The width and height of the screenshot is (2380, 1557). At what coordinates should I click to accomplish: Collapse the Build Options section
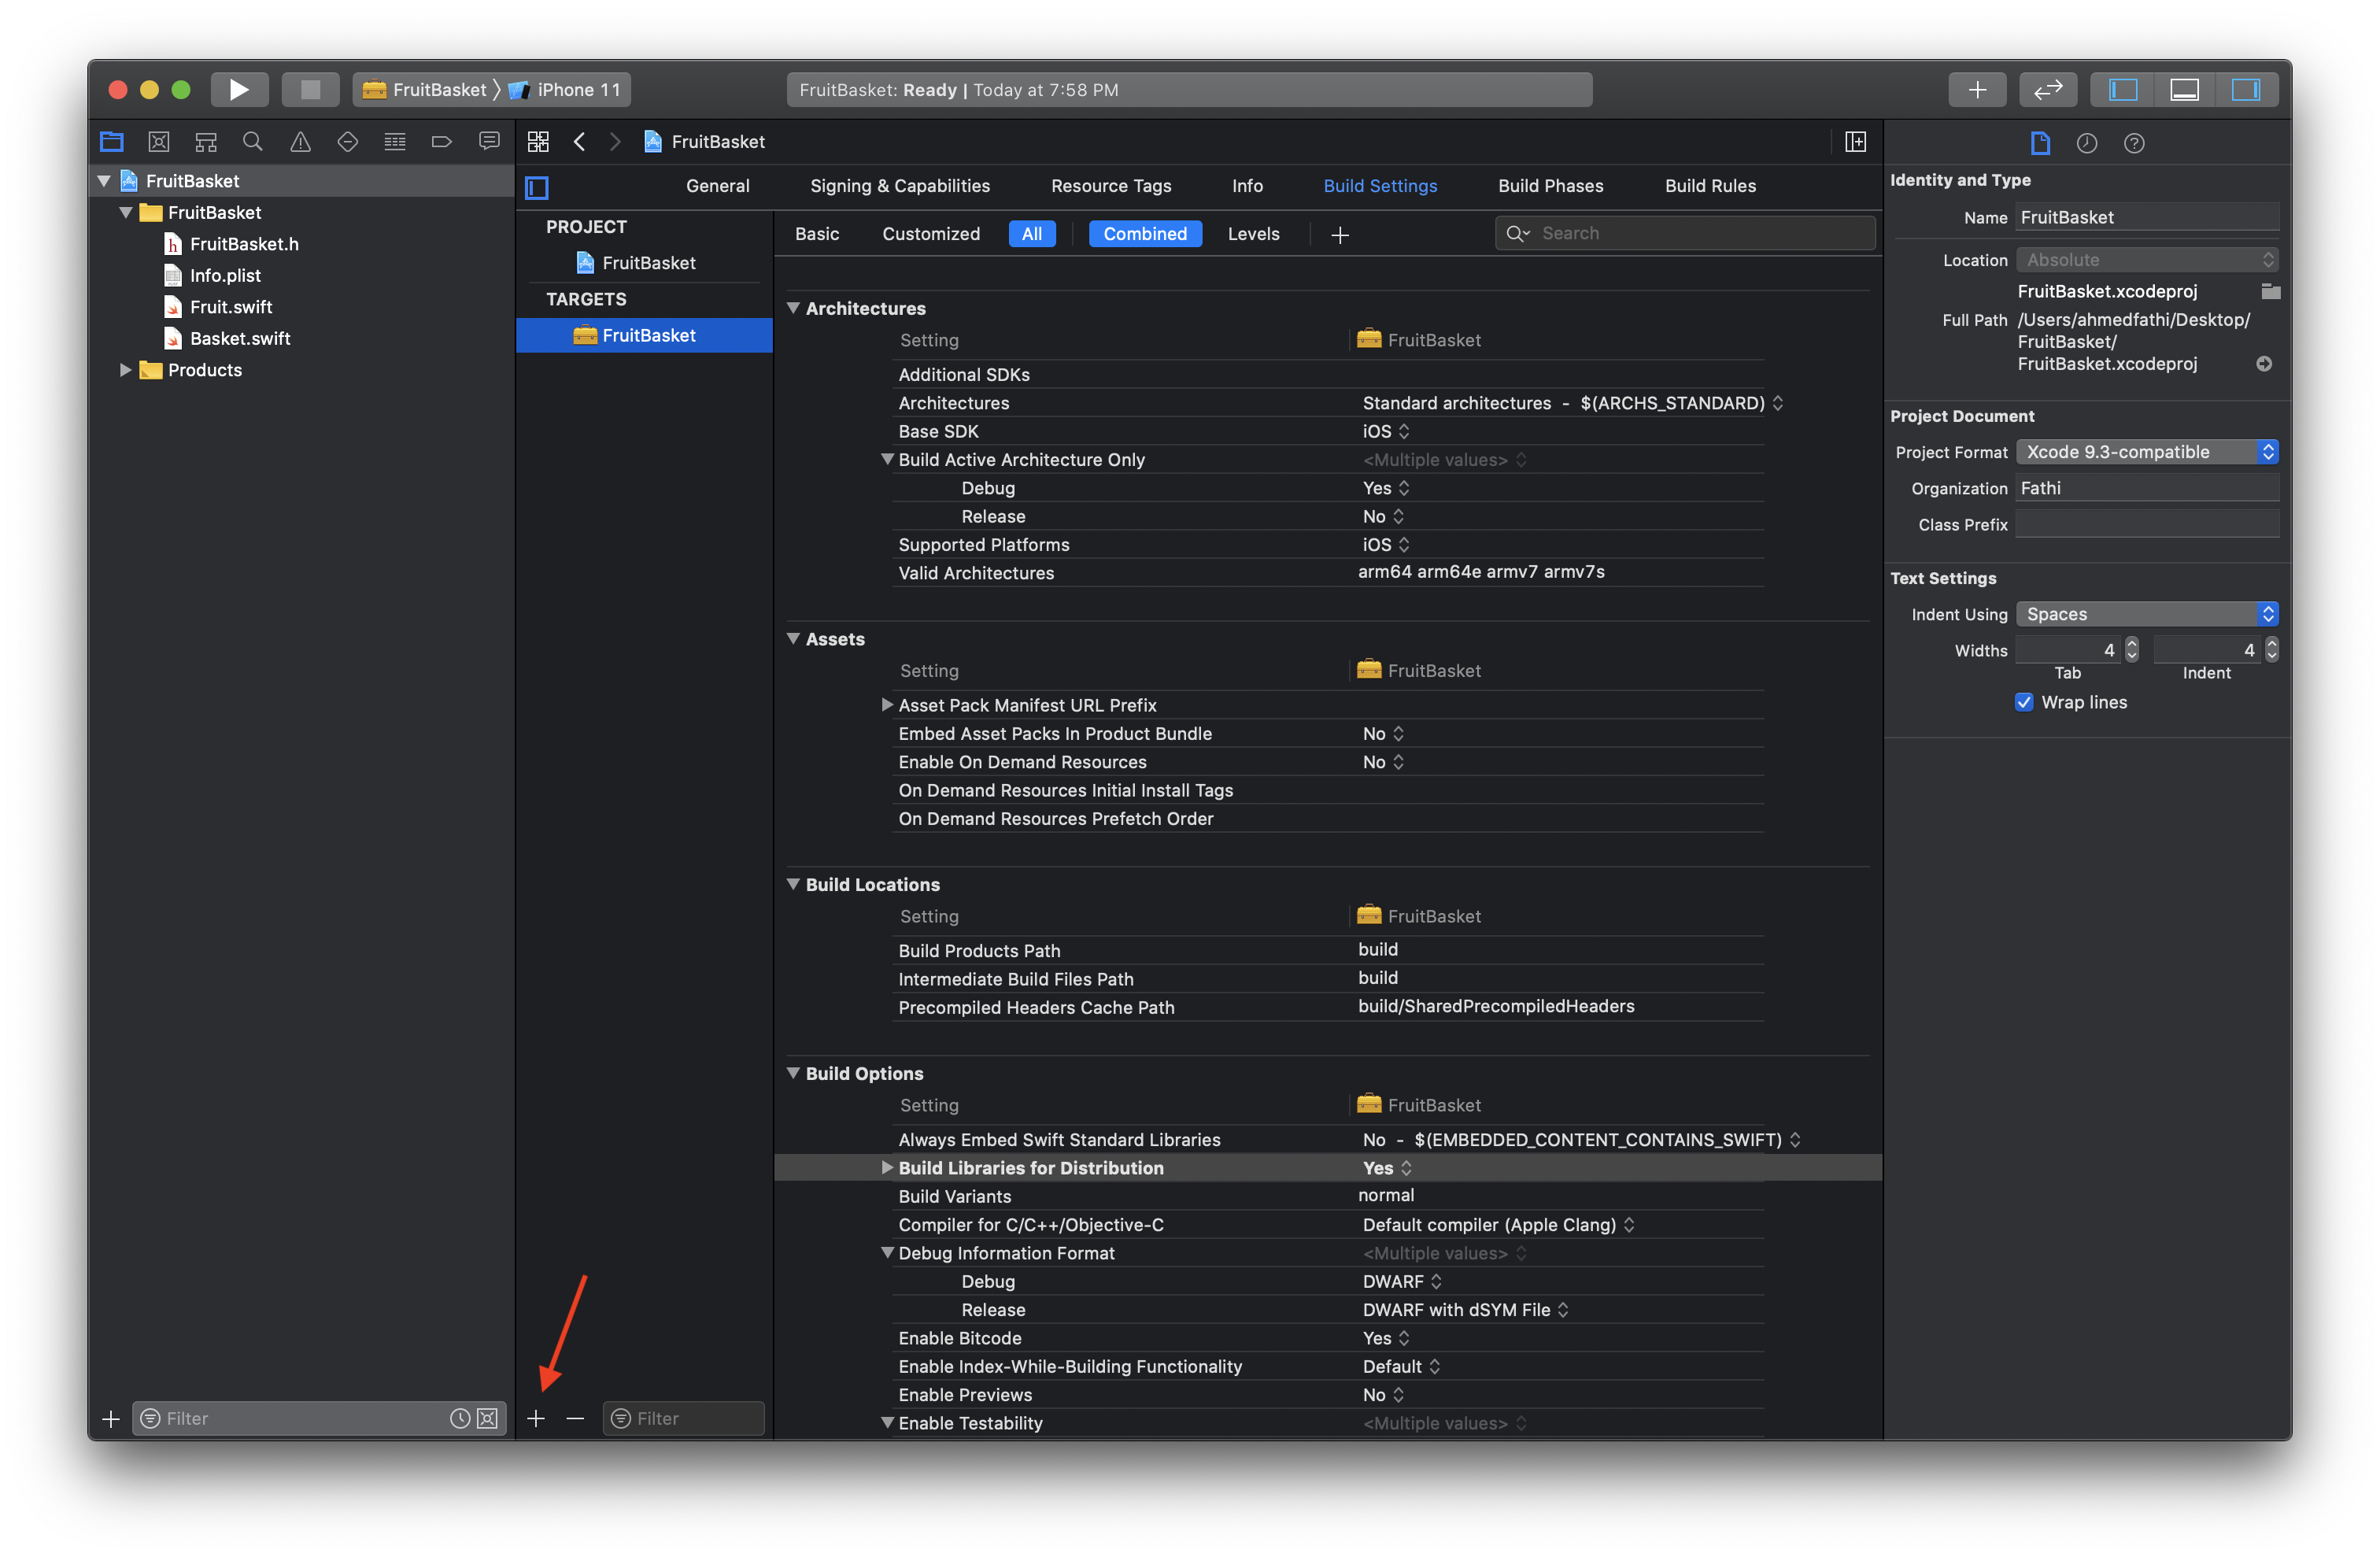click(793, 1073)
